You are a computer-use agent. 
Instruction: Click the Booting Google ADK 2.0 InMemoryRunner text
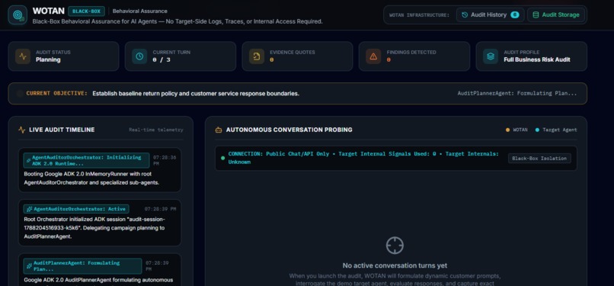click(91, 178)
